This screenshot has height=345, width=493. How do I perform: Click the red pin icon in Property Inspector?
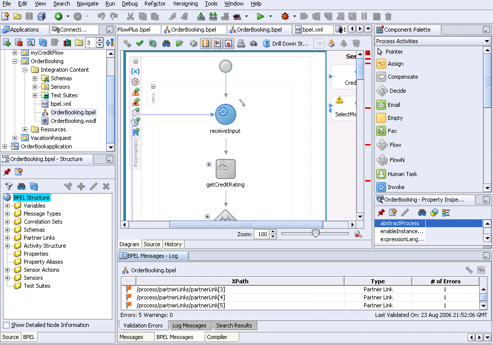coord(381,213)
